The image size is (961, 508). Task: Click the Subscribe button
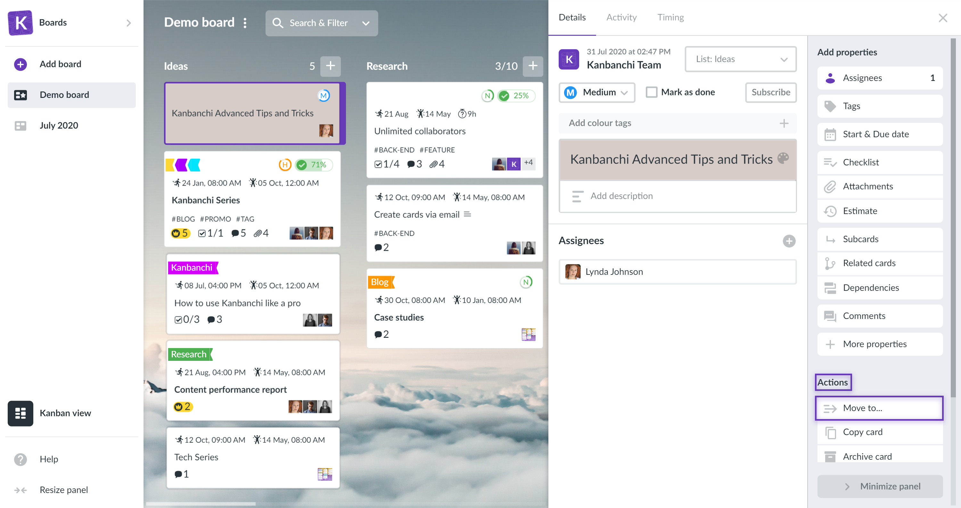point(771,92)
